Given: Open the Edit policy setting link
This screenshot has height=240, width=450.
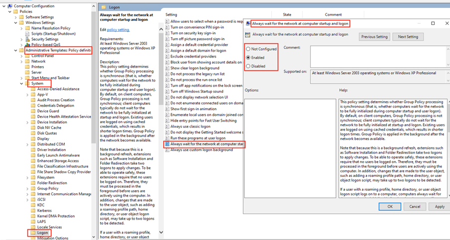Looking at the screenshot, I should coord(118,30).
